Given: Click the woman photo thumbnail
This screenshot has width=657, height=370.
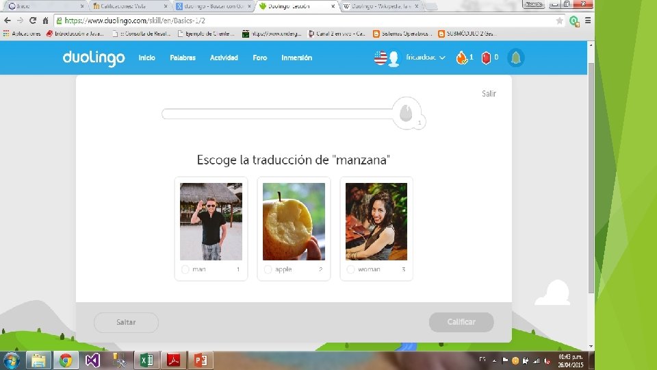Looking at the screenshot, I should click(376, 221).
